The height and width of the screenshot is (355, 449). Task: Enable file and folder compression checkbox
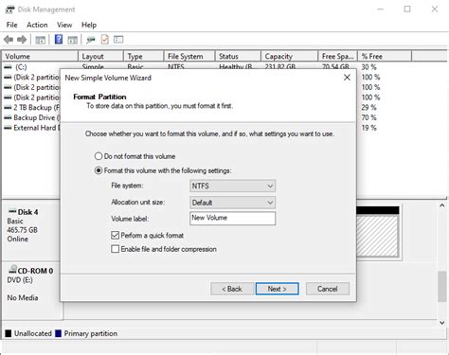coord(115,249)
